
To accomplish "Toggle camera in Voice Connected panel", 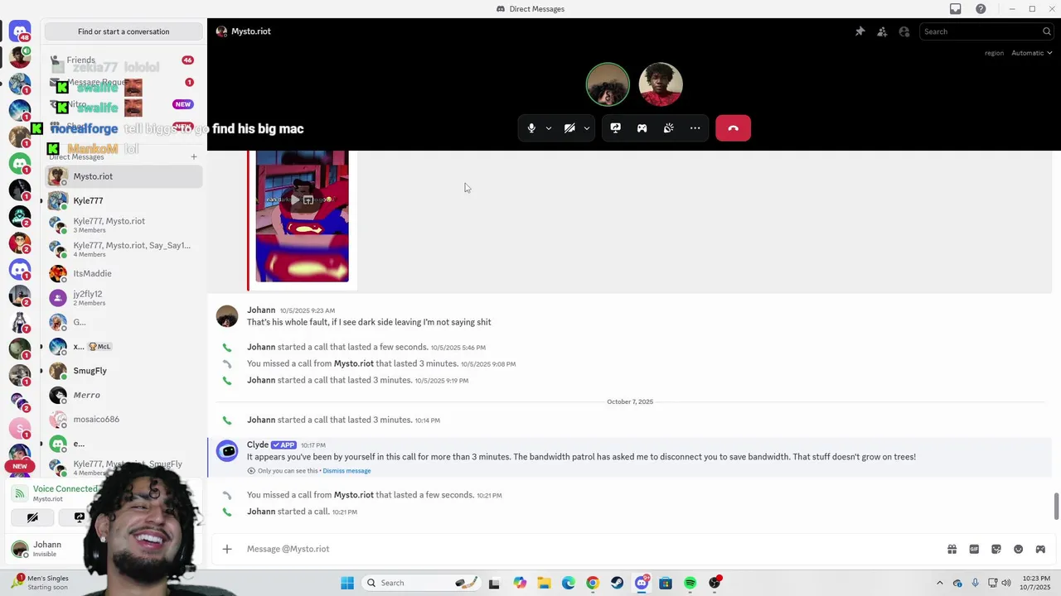I will (x=32, y=517).
